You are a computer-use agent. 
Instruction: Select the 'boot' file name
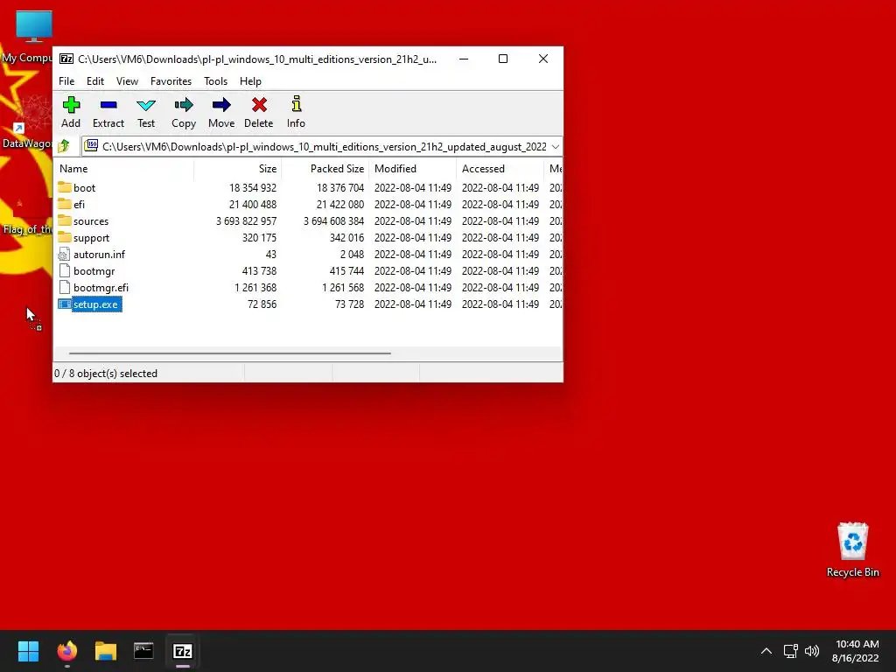[84, 187]
